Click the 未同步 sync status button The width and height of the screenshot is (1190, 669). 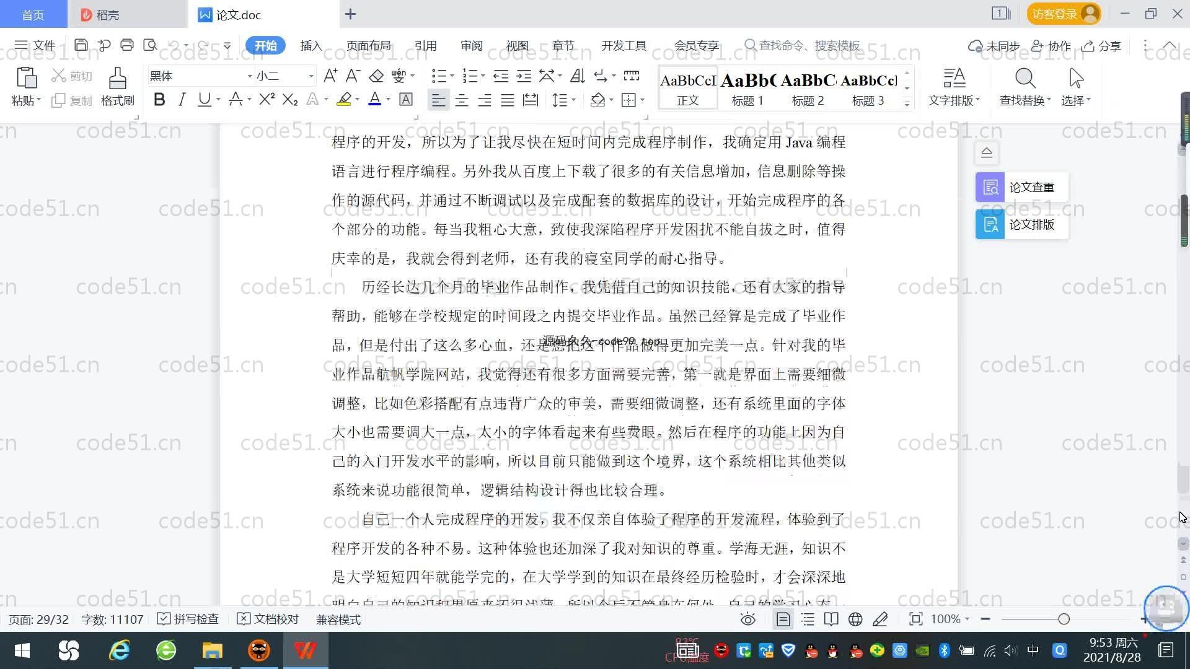pos(994,46)
